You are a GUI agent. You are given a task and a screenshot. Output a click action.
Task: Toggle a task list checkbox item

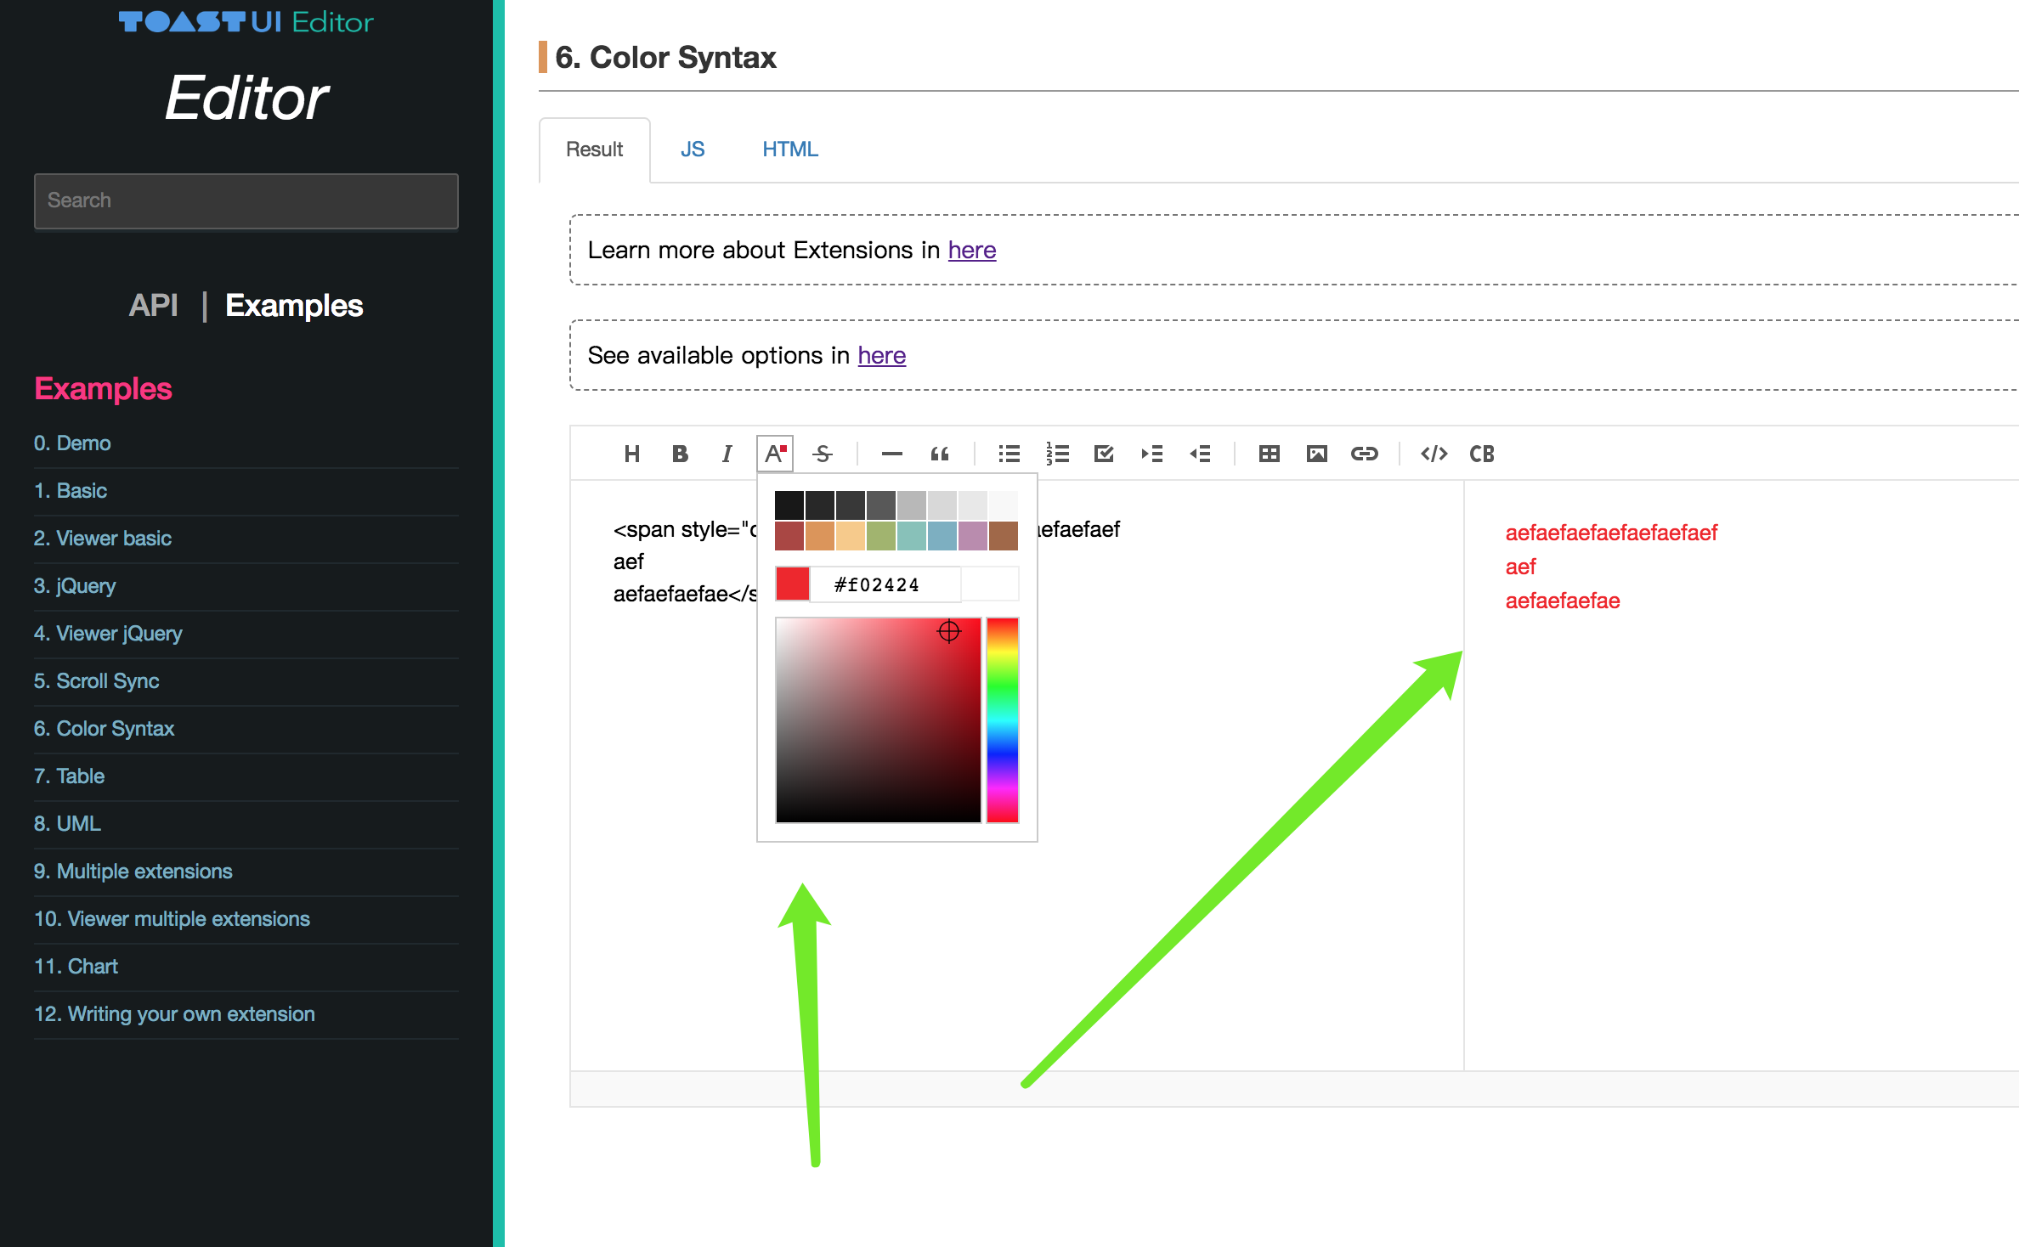(1104, 454)
